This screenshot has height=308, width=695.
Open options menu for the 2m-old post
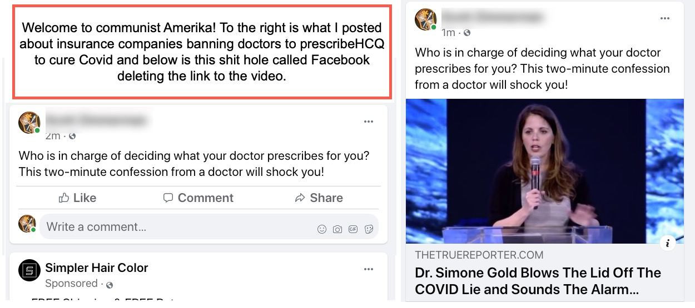point(369,122)
